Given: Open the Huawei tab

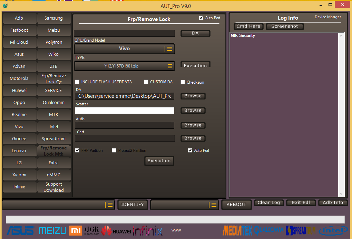Looking at the screenshot, I should tap(19, 91).
